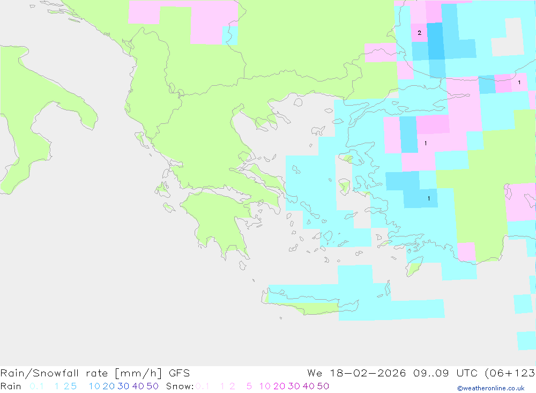The width and height of the screenshot is (536, 393).
Task: Click the 'Rain/Snowfall rate [mm/h] GFS' title
Action: pyautogui.click(x=95, y=373)
